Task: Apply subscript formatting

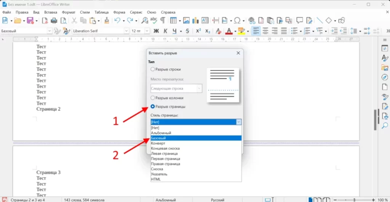Action: pyautogui.click(x=208, y=31)
